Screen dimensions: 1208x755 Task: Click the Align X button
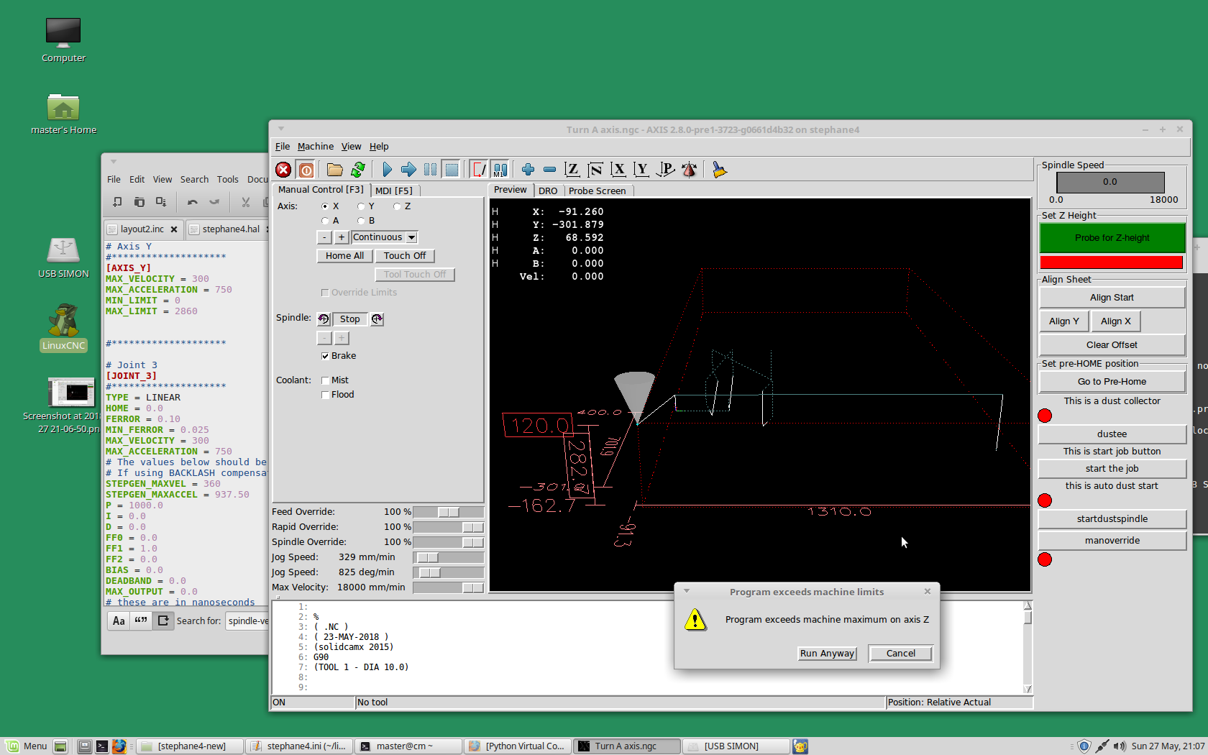point(1115,321)
